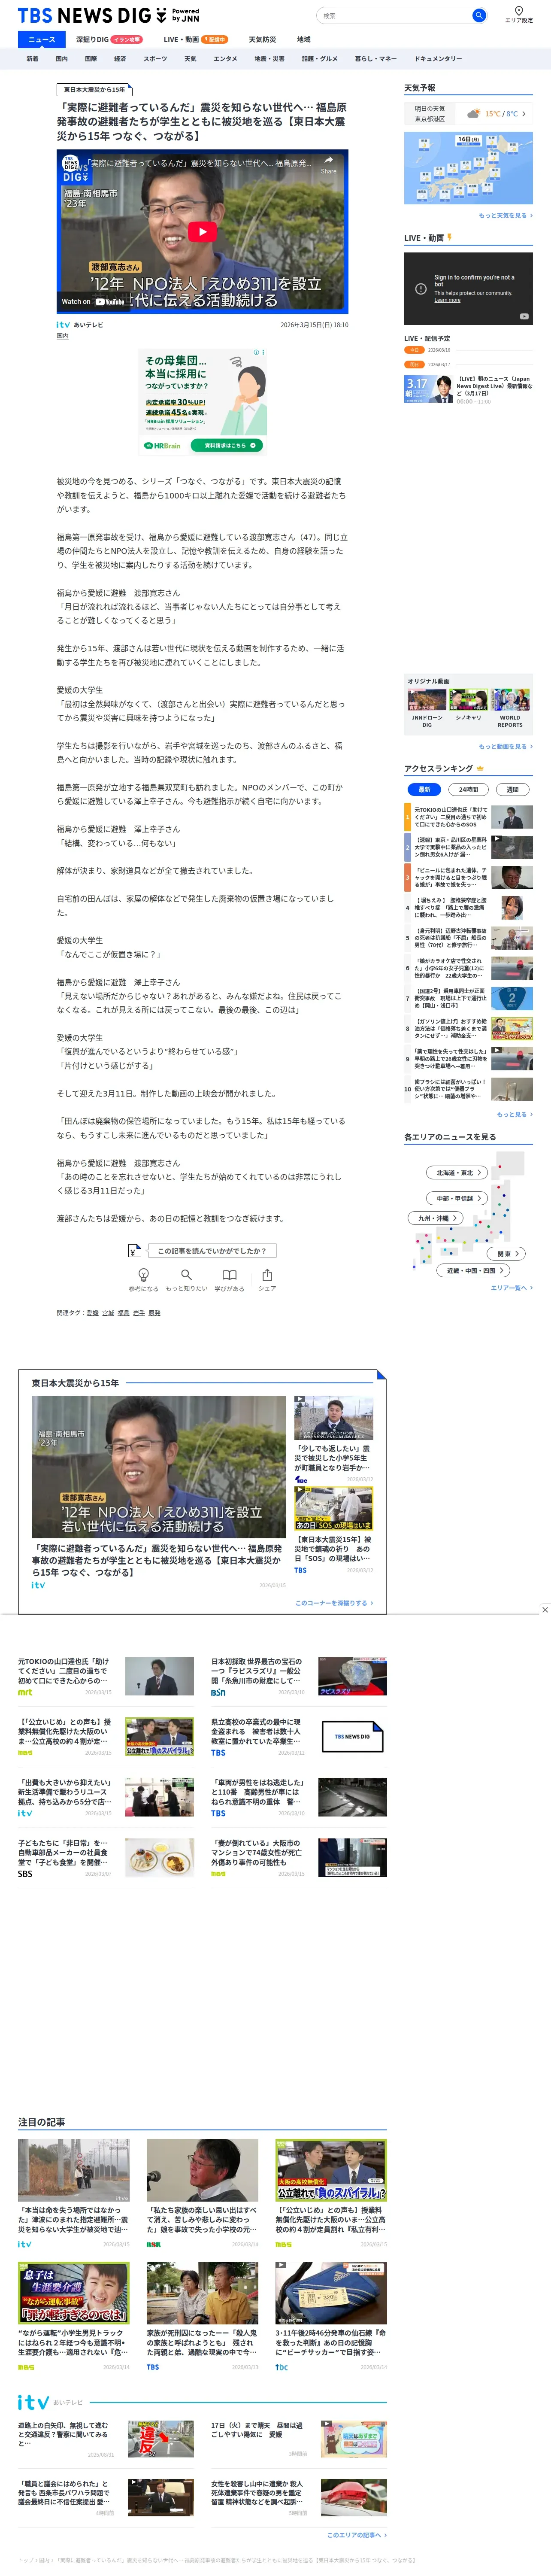Open the エリア設定 location pin icon
The width and height of the screenshot is (551, 2576).
tap(518, 11)
